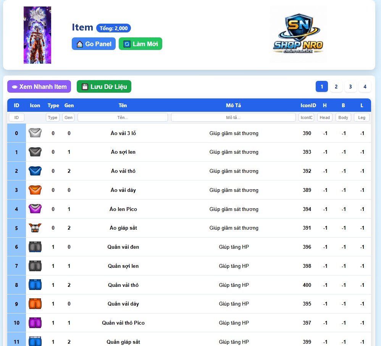Viewport: 381px width, 346px height.
Task: Click the ID cell 5
Action: coord(16,228)
